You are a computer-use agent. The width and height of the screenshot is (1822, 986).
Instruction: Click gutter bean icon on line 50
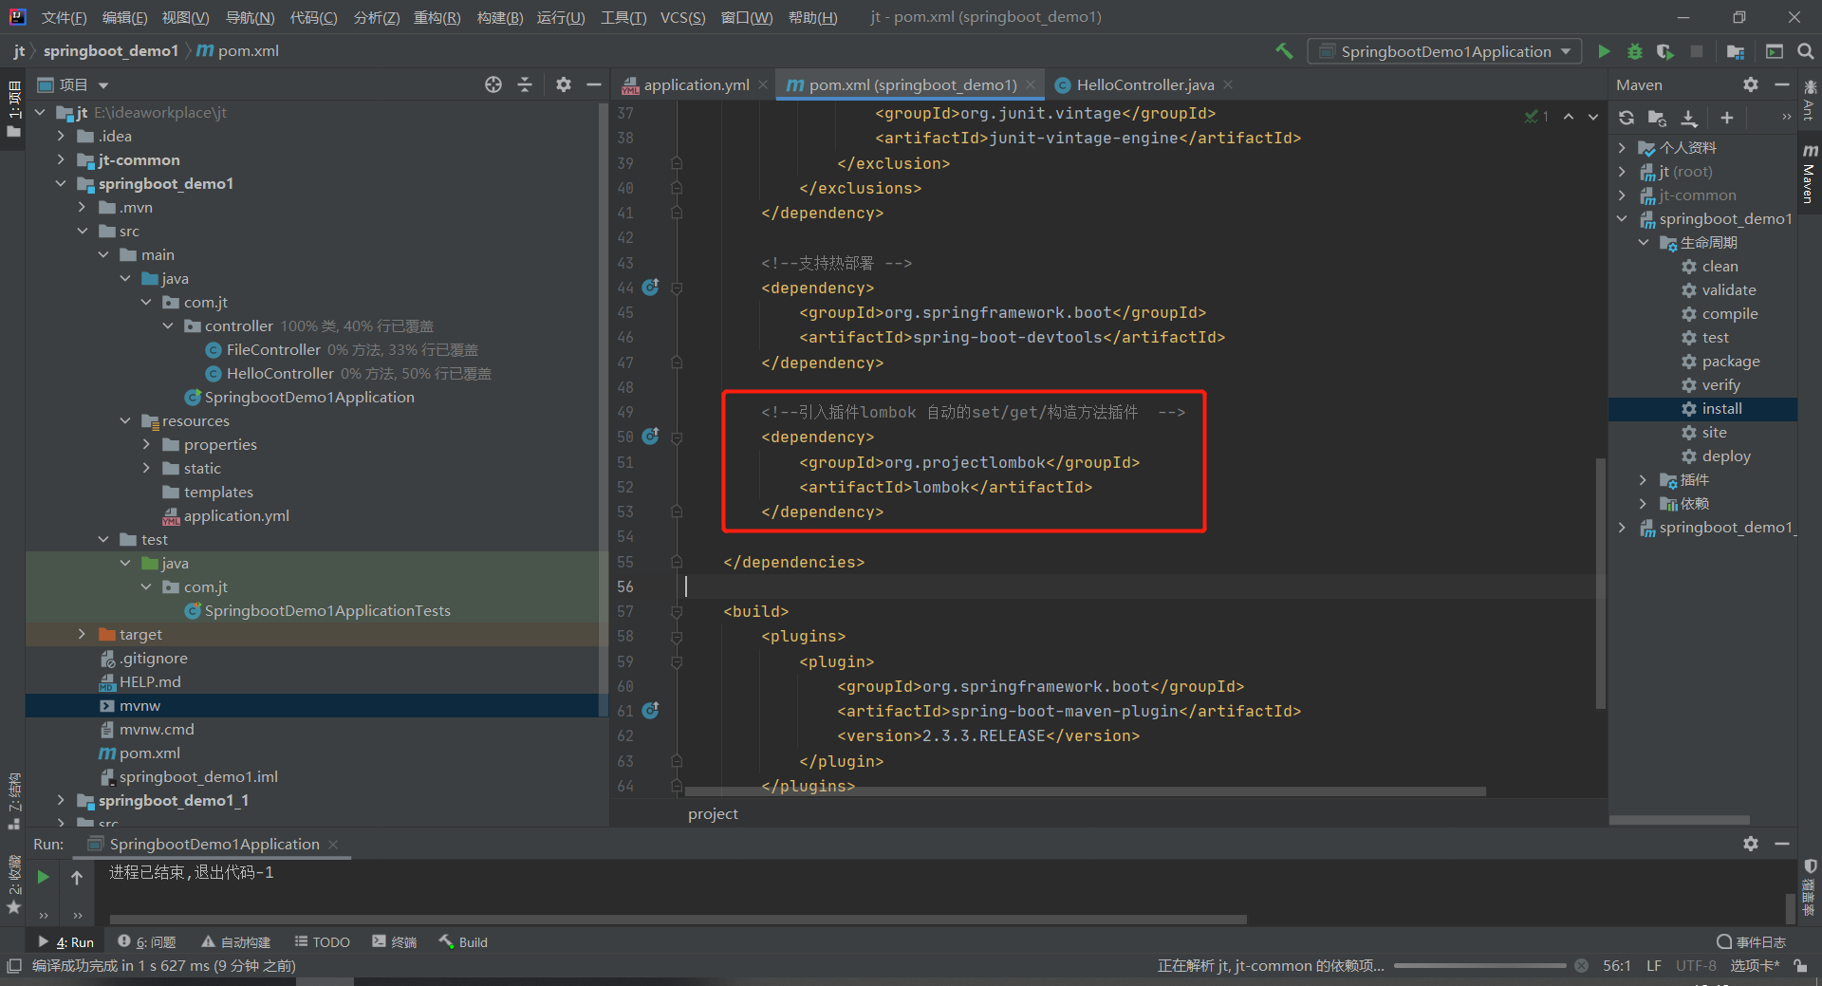tap(650, 436)
